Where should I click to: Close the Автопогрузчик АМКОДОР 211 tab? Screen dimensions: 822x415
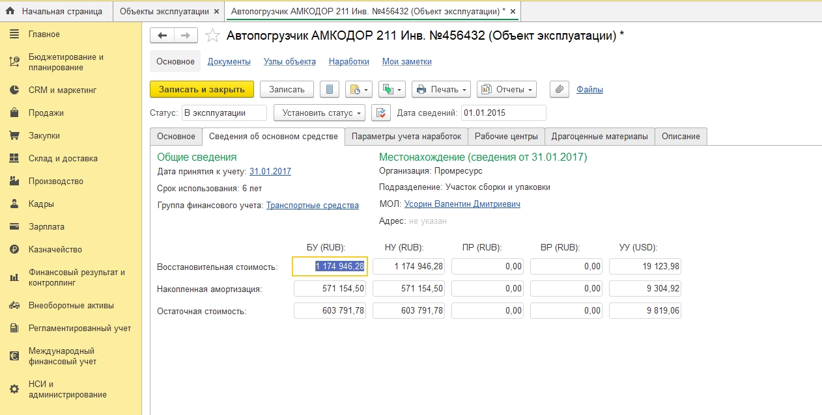[x=513, y=12]
